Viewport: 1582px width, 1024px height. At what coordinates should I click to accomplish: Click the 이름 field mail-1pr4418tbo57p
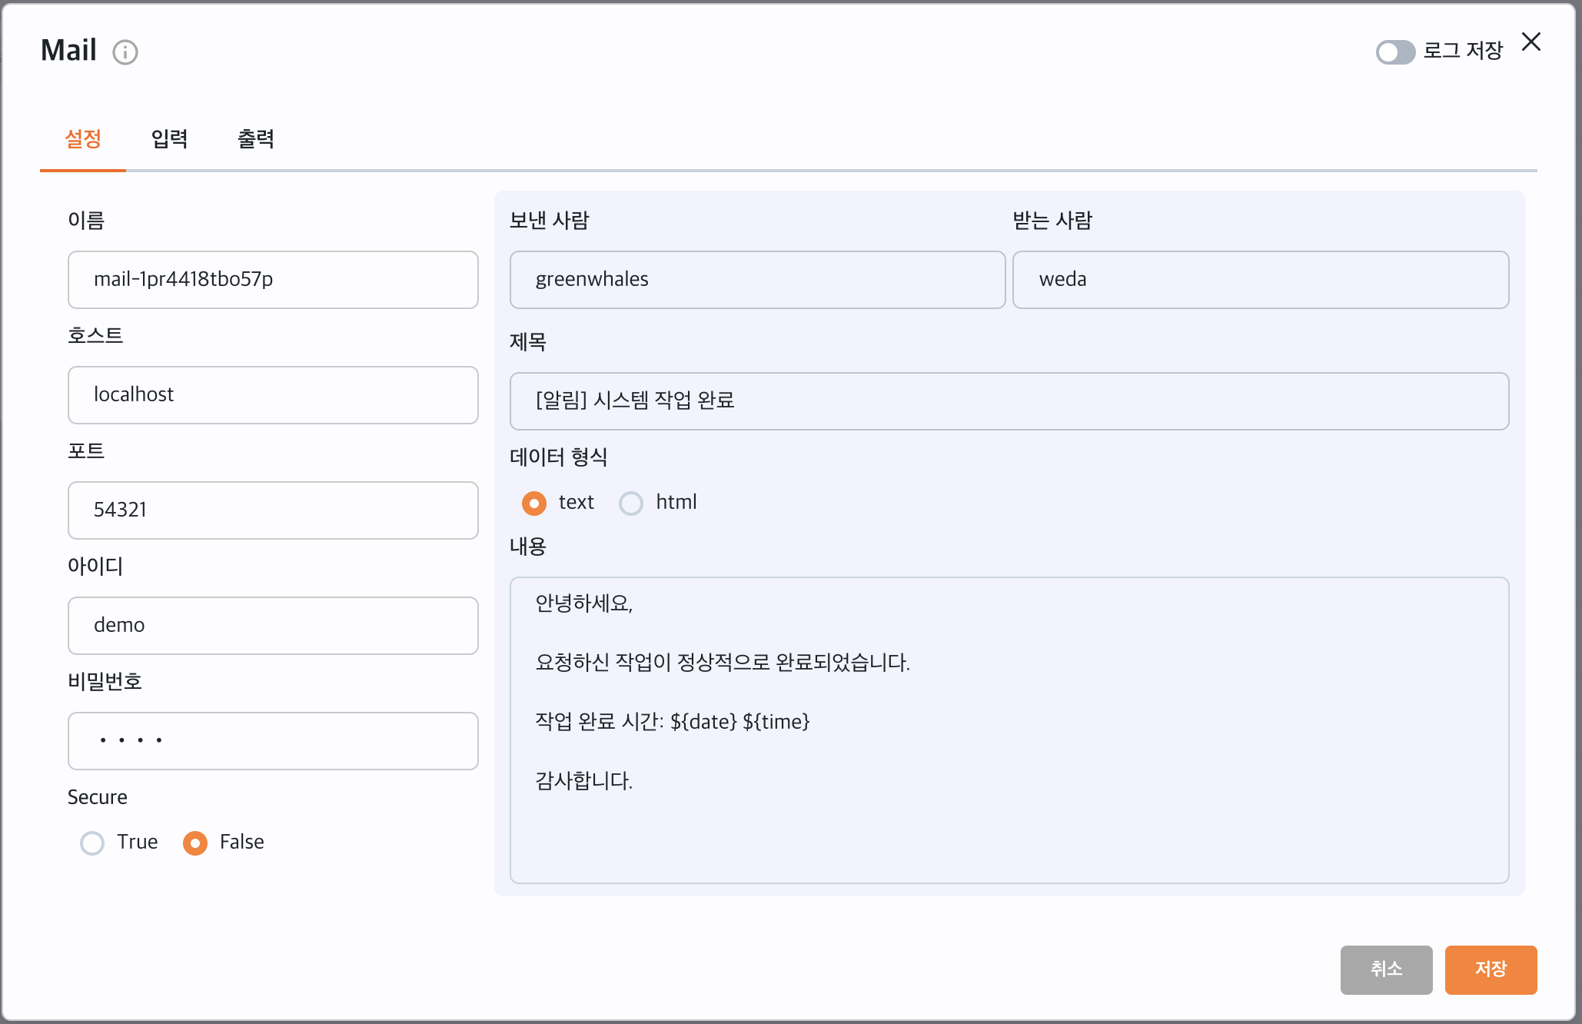point(273,280)
